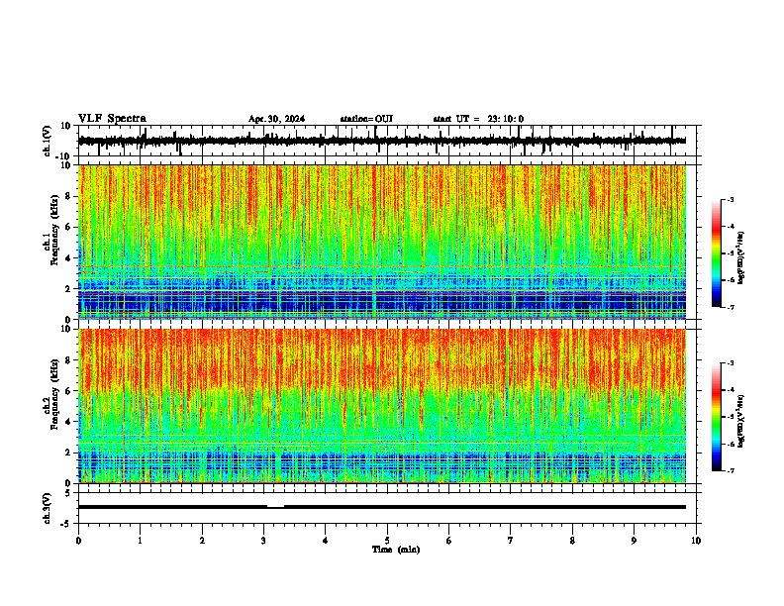Click the time axis tick label "3"
Image resolution: width=784 pixels, height=606 pixels.
263,541
